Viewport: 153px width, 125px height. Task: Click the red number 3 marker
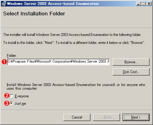7,103
